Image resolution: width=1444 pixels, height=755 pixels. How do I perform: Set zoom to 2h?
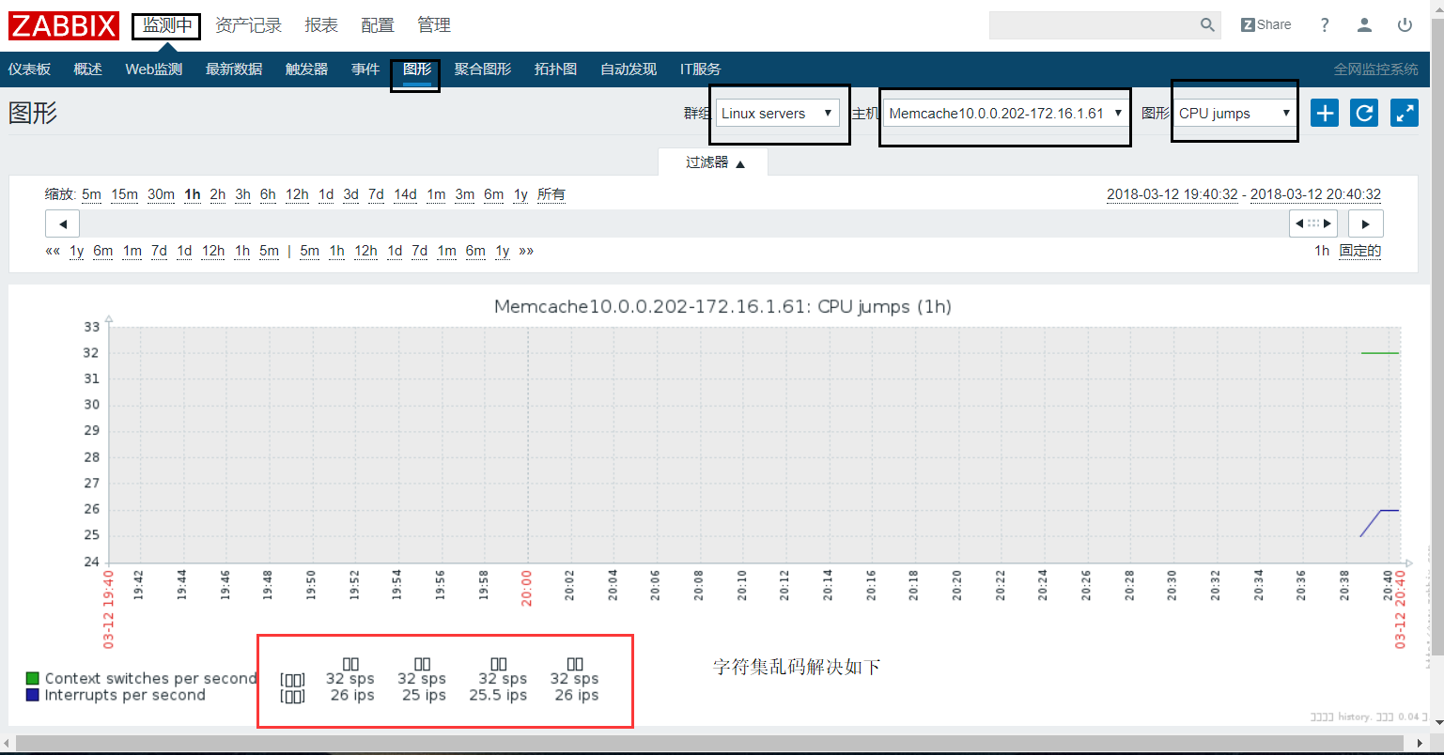point(218,194)
